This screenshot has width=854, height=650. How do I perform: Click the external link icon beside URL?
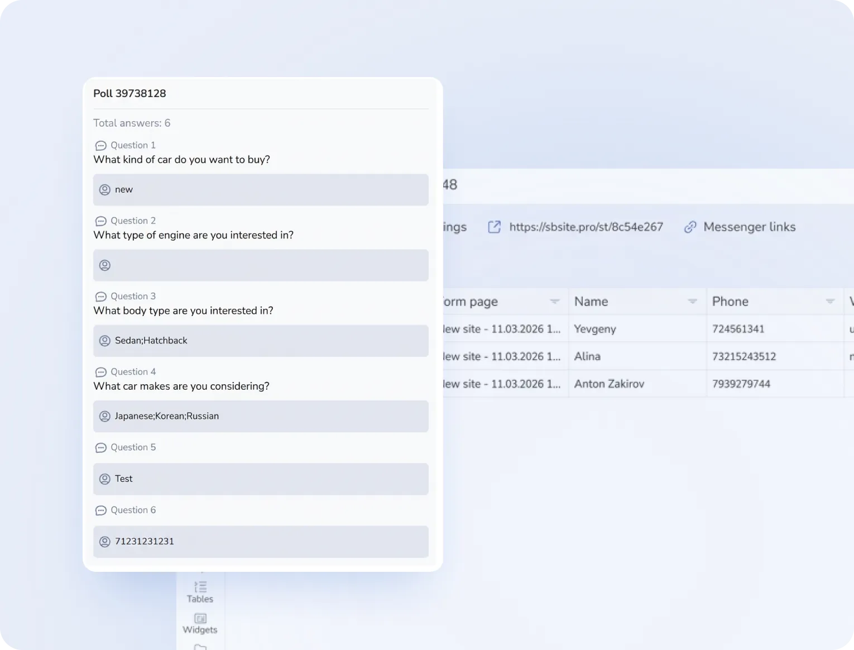[494, 227]
